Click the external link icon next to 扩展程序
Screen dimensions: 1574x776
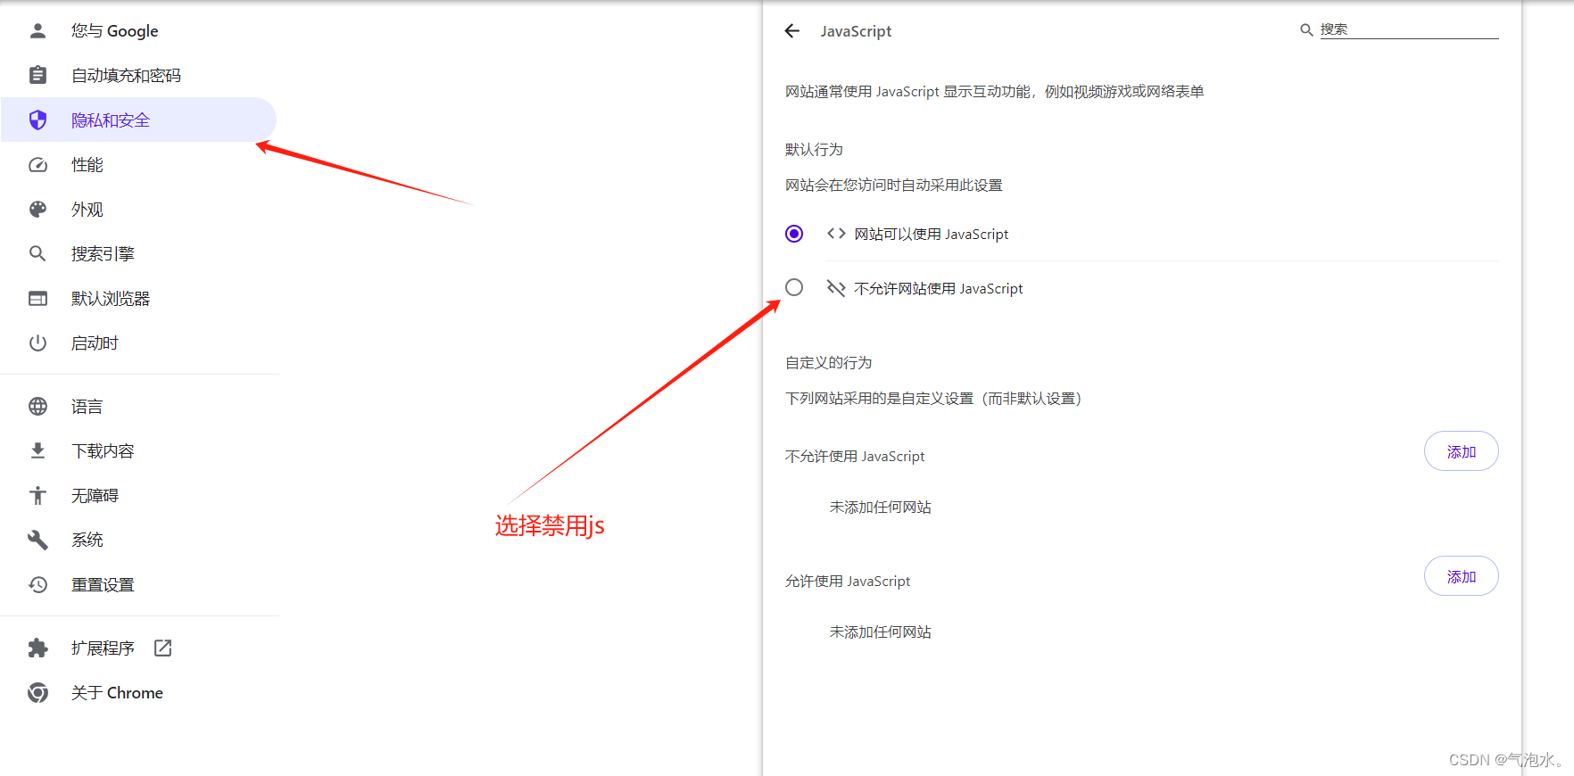162,648
